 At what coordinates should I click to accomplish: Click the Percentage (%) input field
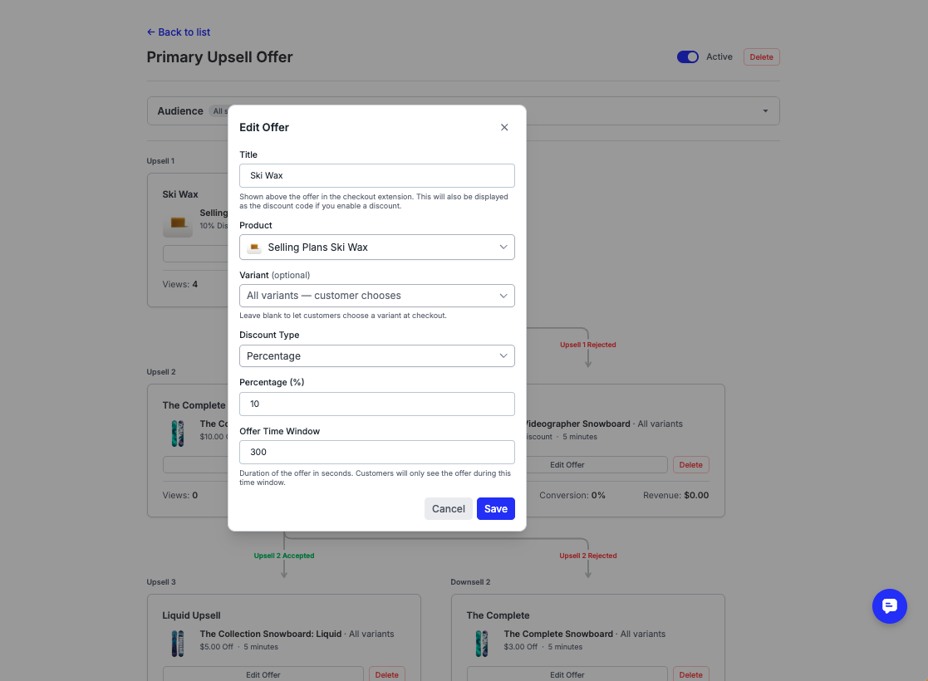coord(377,404)
